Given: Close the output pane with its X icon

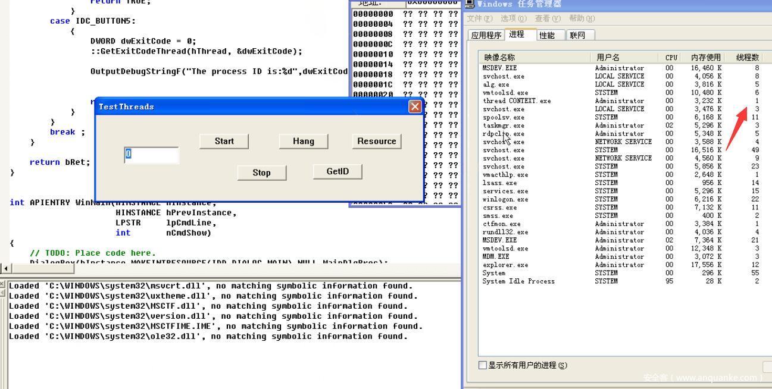Looking at the screenshot, I should click(3, 284).
